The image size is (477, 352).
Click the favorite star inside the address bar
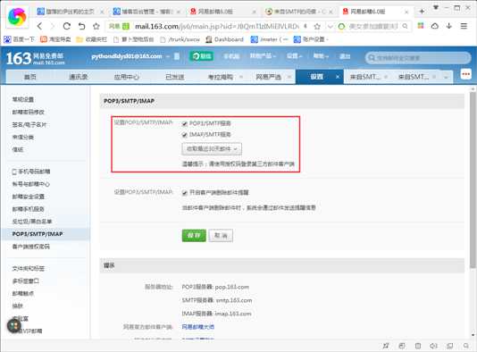(x=317, y=27)
